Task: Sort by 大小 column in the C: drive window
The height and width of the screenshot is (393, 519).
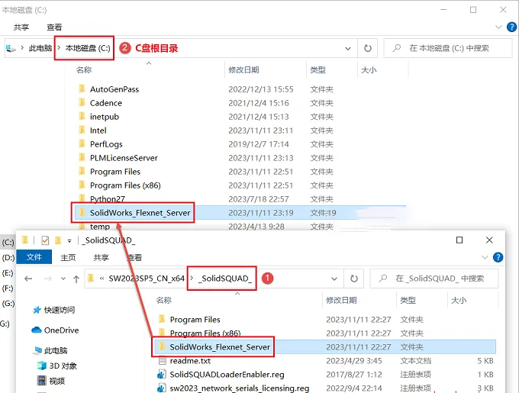Action: pos(369,69)
